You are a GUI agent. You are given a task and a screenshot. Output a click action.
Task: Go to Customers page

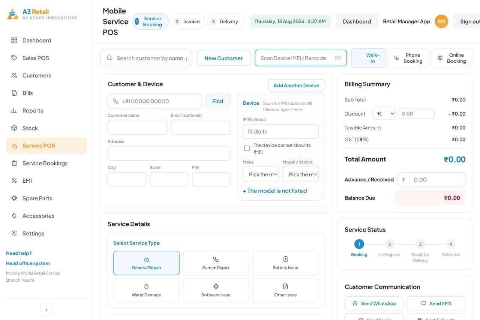pos(46,75)
